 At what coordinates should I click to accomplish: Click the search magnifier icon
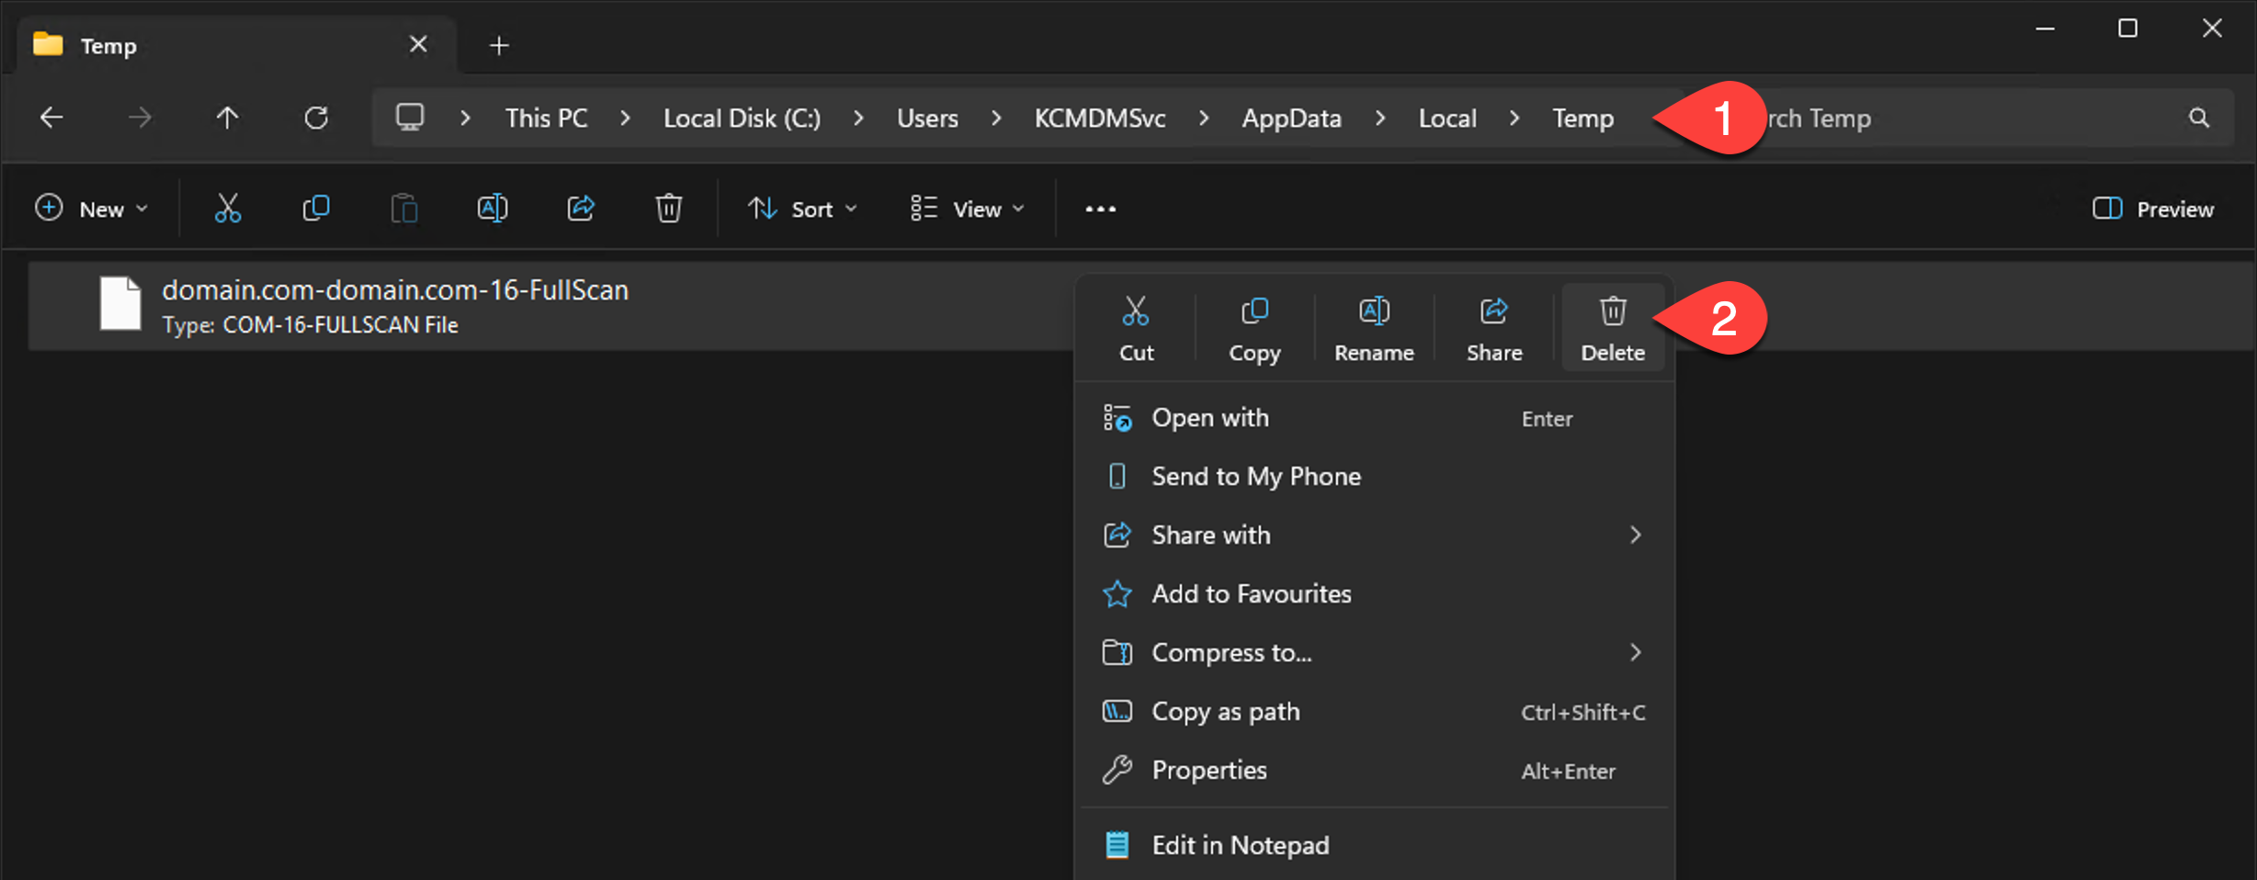(2199, 118)
